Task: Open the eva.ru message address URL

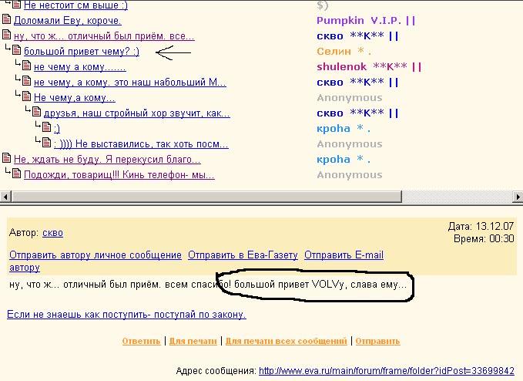Action: [x=386, y=371]
